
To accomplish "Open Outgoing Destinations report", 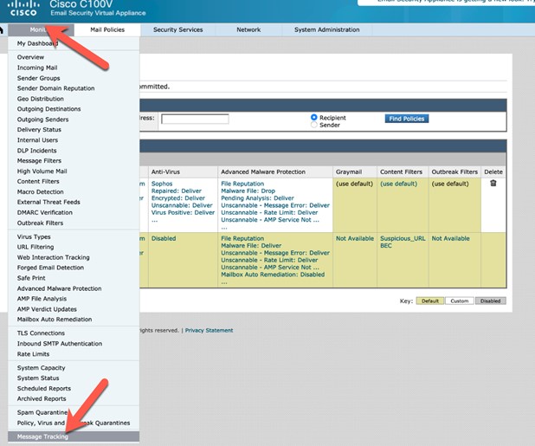I will (x=48, y=109).
